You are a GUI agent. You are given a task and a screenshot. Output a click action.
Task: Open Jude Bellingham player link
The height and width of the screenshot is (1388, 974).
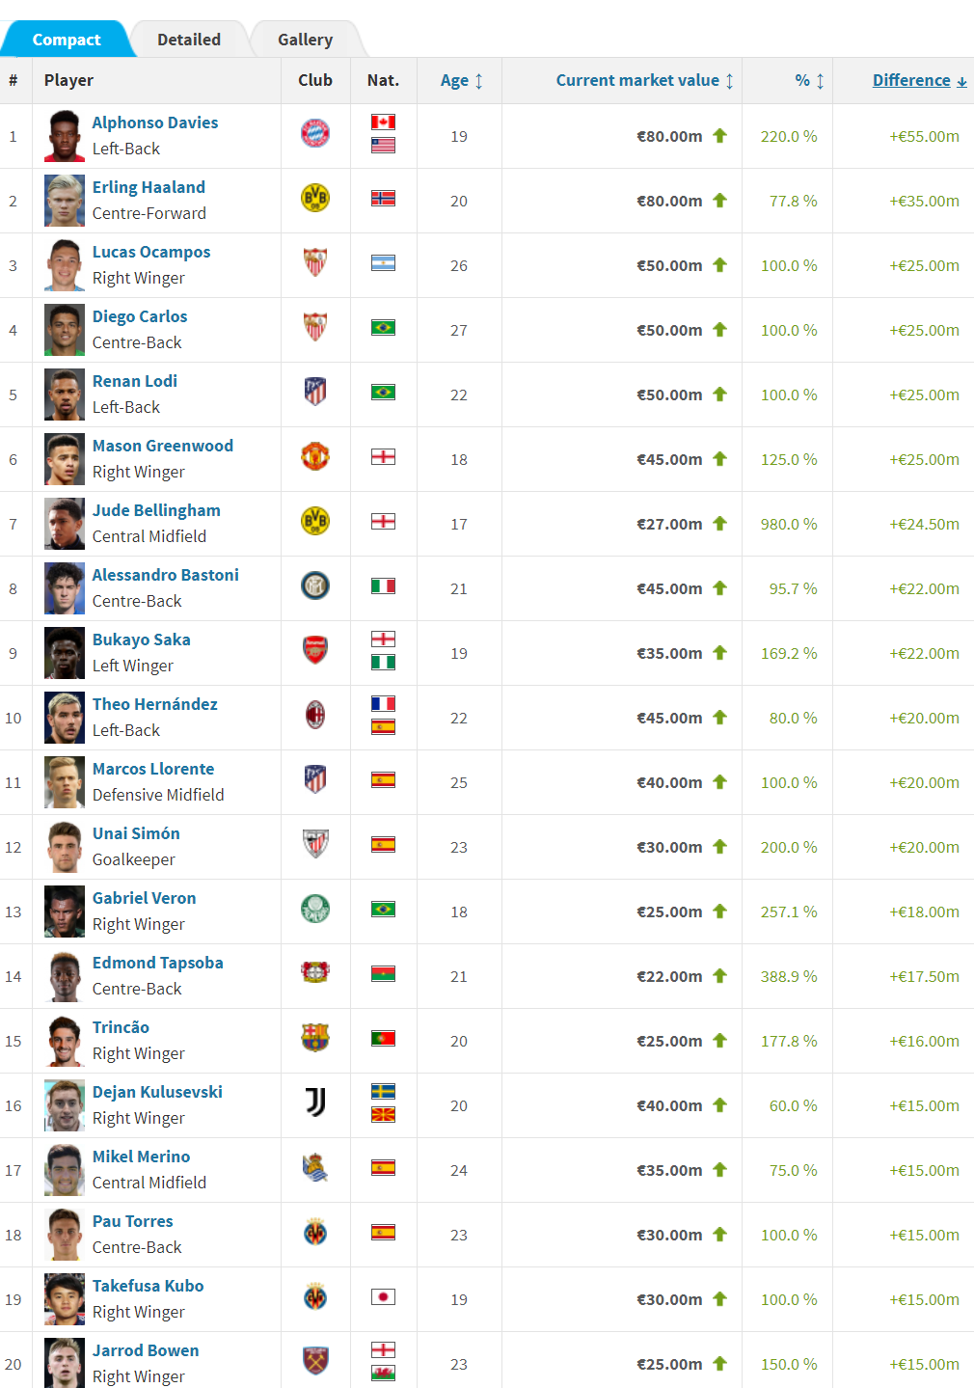point(156,510)
